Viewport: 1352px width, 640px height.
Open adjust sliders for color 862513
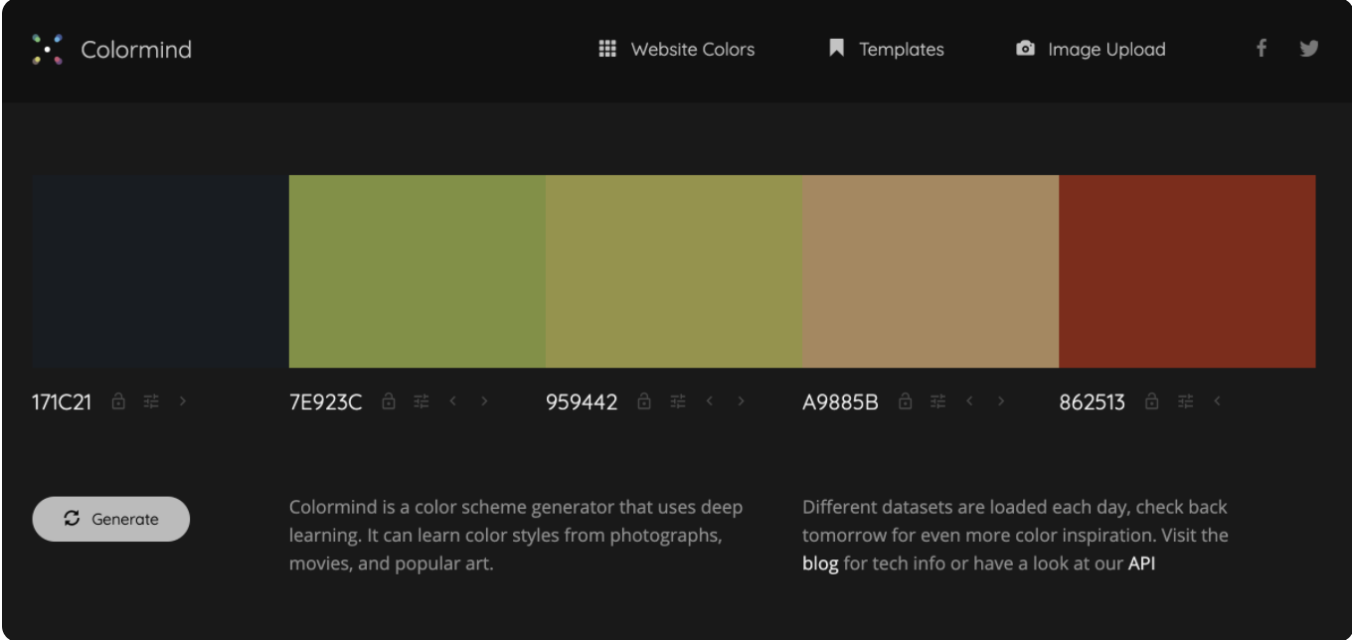coord(1185,401)
